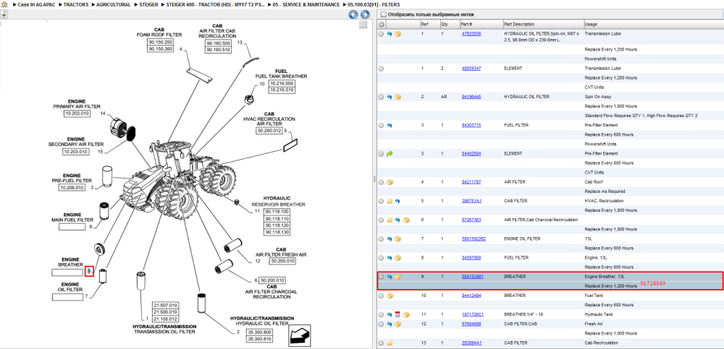Click blue arrow icon for part 87684088
The height and width of the screenshot is (349, 724).
pos(390,324)
